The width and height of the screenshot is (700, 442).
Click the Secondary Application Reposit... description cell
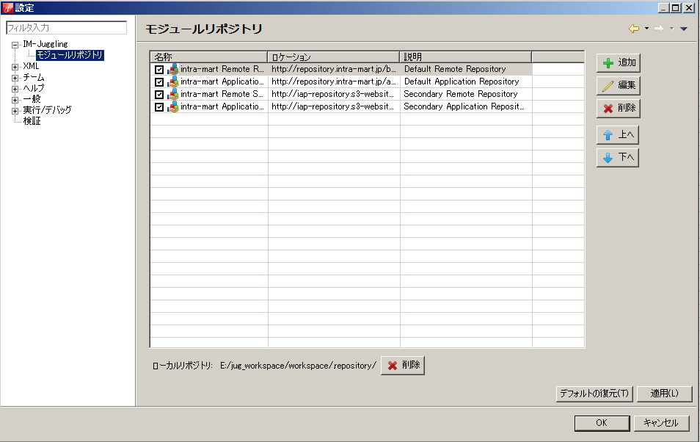(466, 106)
